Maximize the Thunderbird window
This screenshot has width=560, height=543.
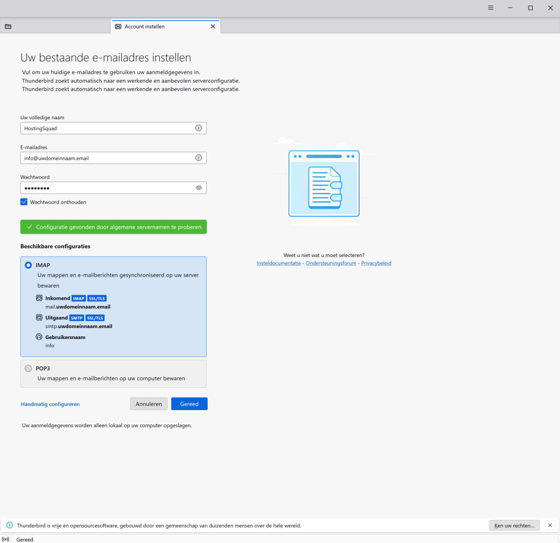[530, 8]
